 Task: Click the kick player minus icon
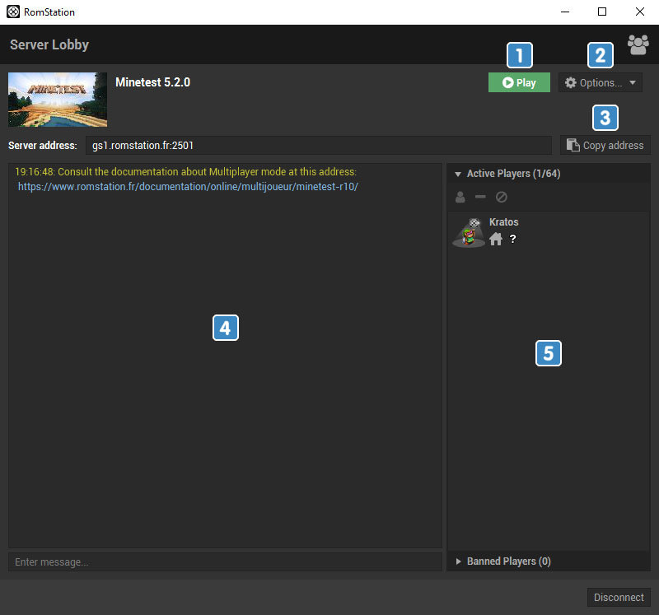point(481,198)
